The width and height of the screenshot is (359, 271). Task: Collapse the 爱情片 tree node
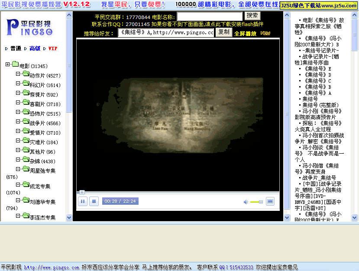pyautogui.click(x=18, y=131)
